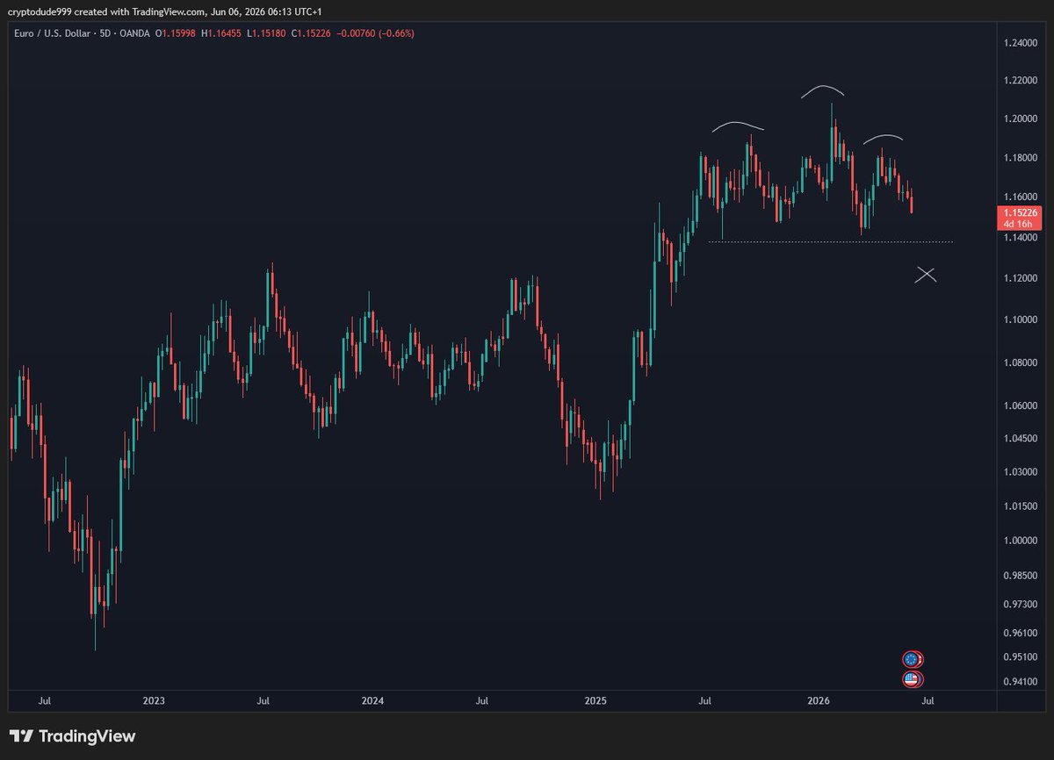Click the Jul label between 2025 and 2026
The height and width of the screenshot is (760, 1054).
pyautogui.click(x=704, y=701)
